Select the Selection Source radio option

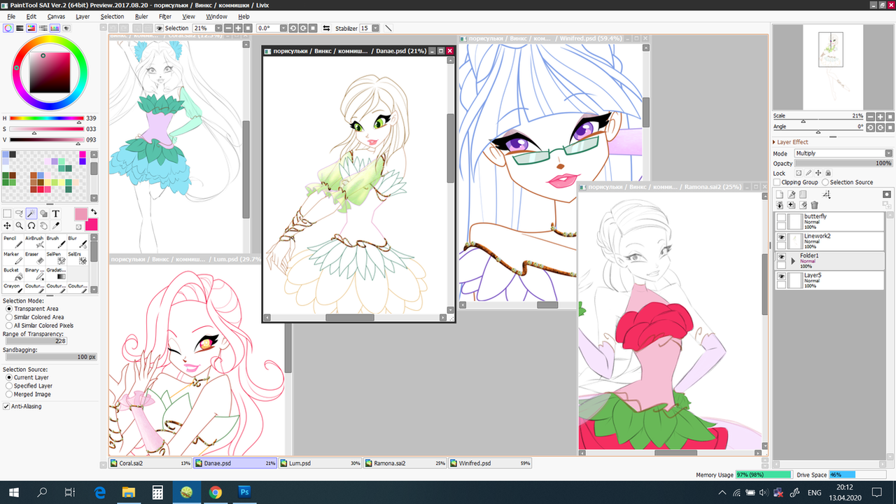825,182
